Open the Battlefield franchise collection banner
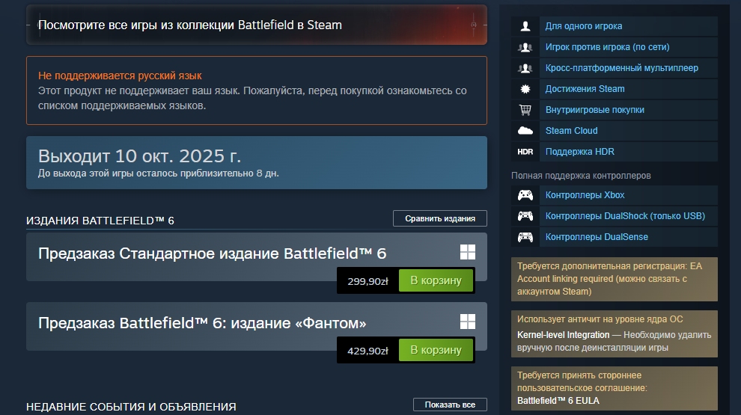This screenshot has height=415, width=741. click(256, 25)
